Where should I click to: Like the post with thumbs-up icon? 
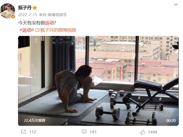click(x=143, y=132)
